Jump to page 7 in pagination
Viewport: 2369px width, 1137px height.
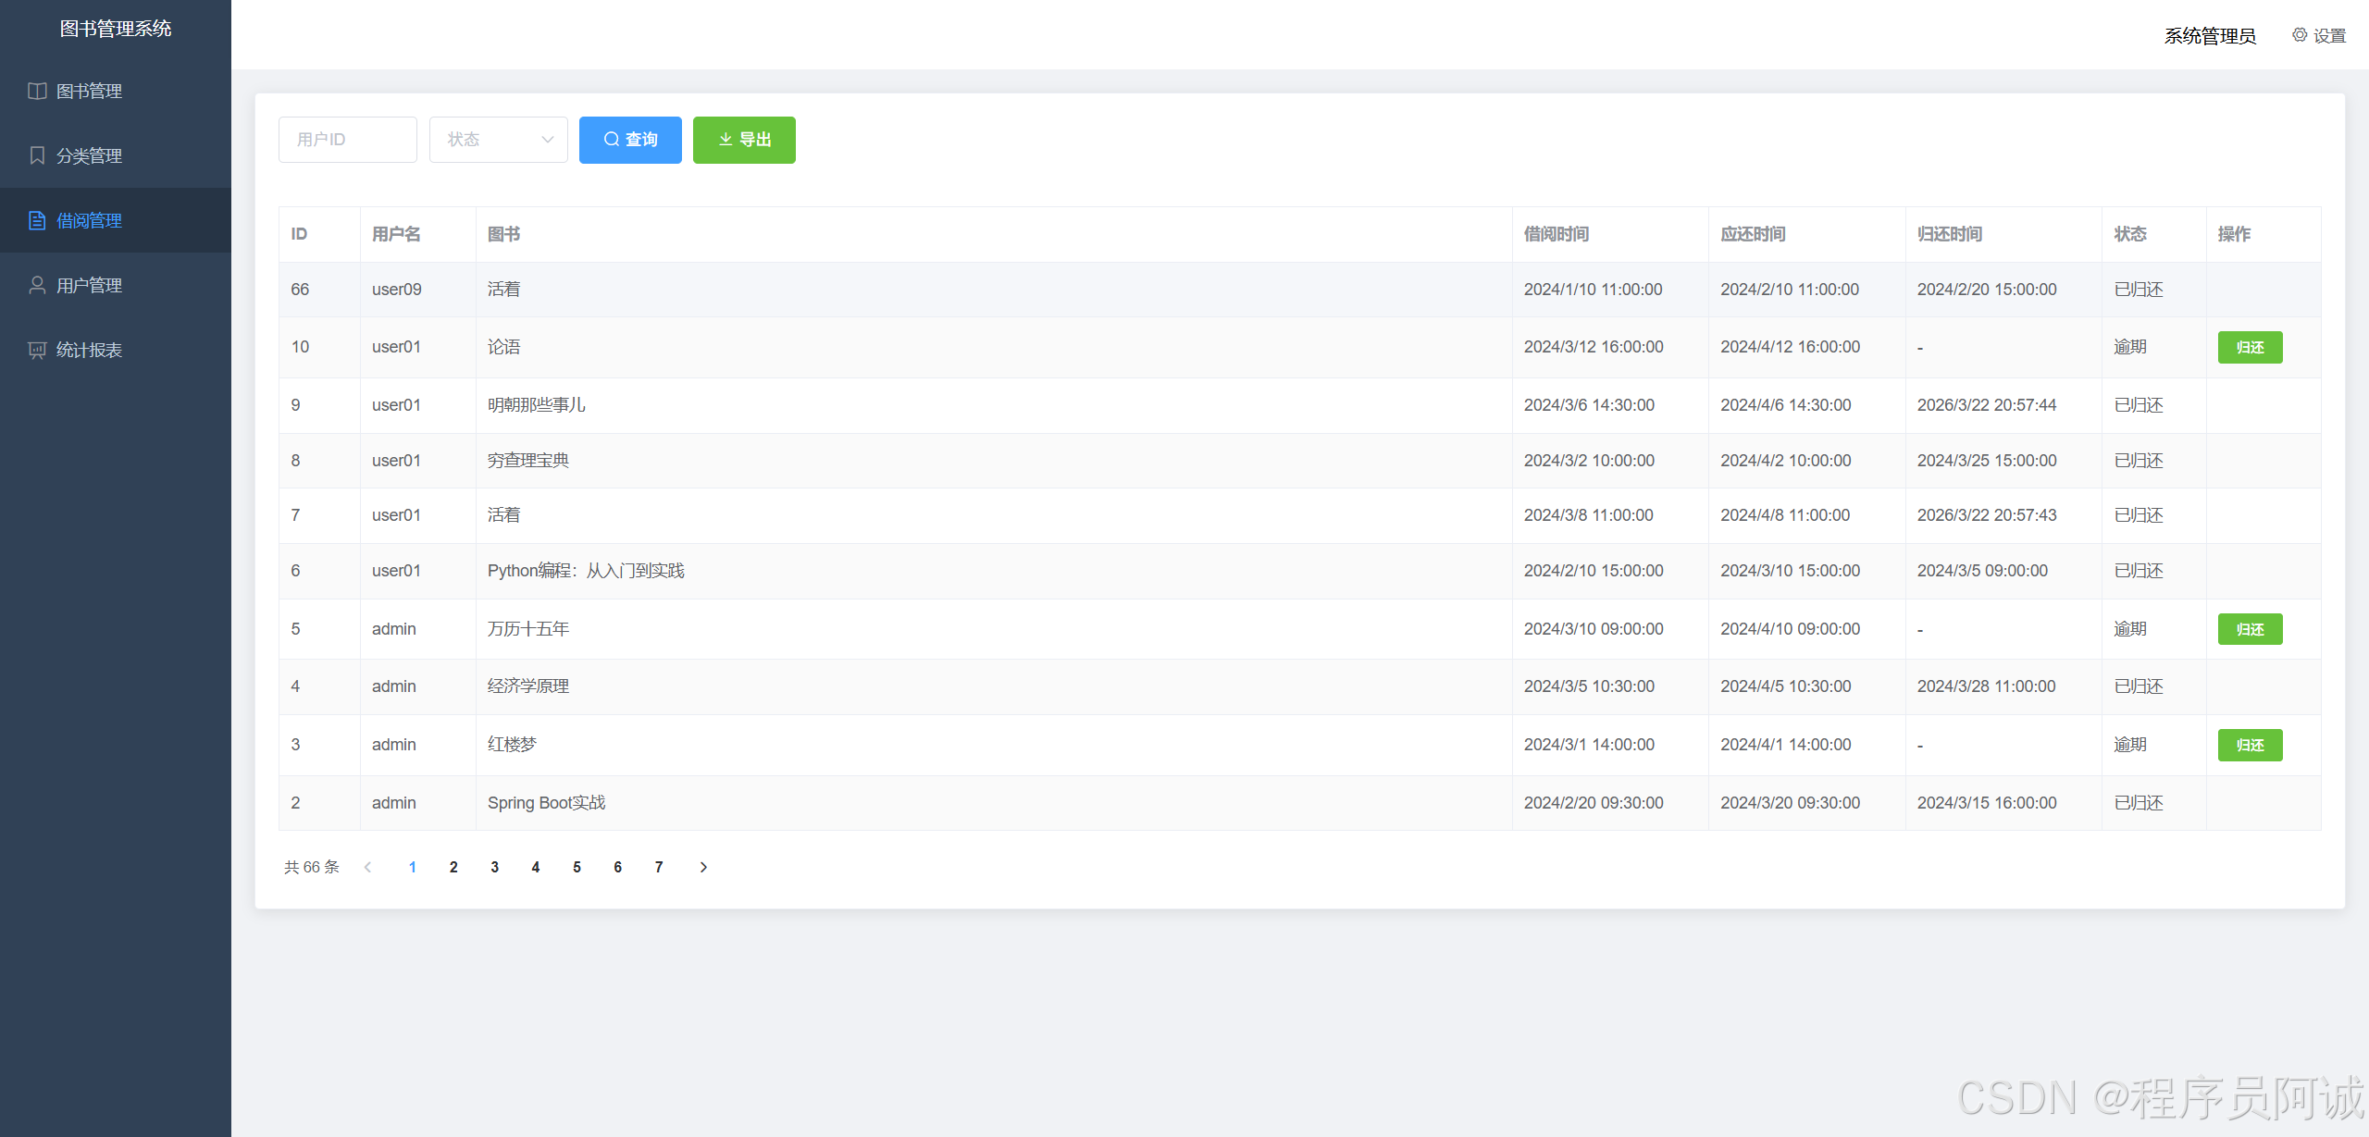coord(659,867)
